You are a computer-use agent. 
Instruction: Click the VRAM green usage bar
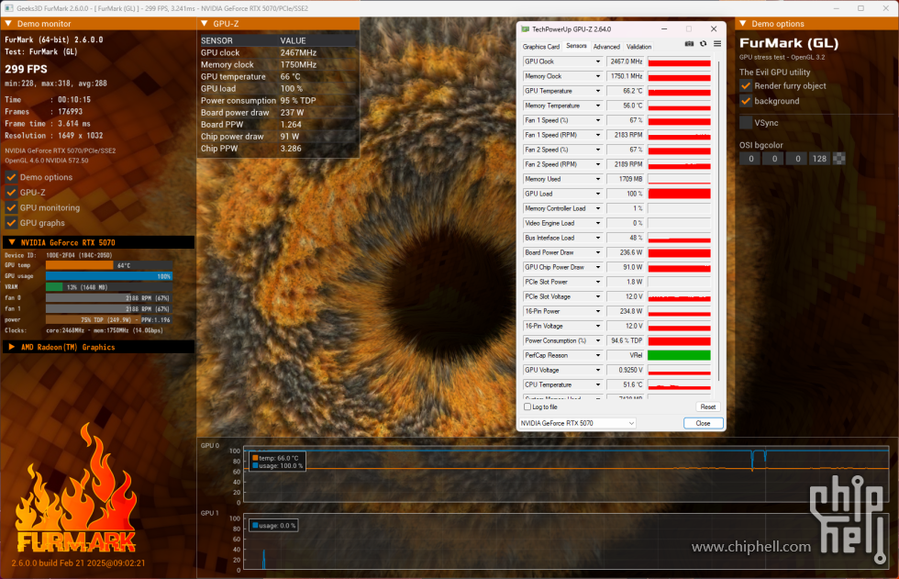pyautogui.click(x=54, y=286)
